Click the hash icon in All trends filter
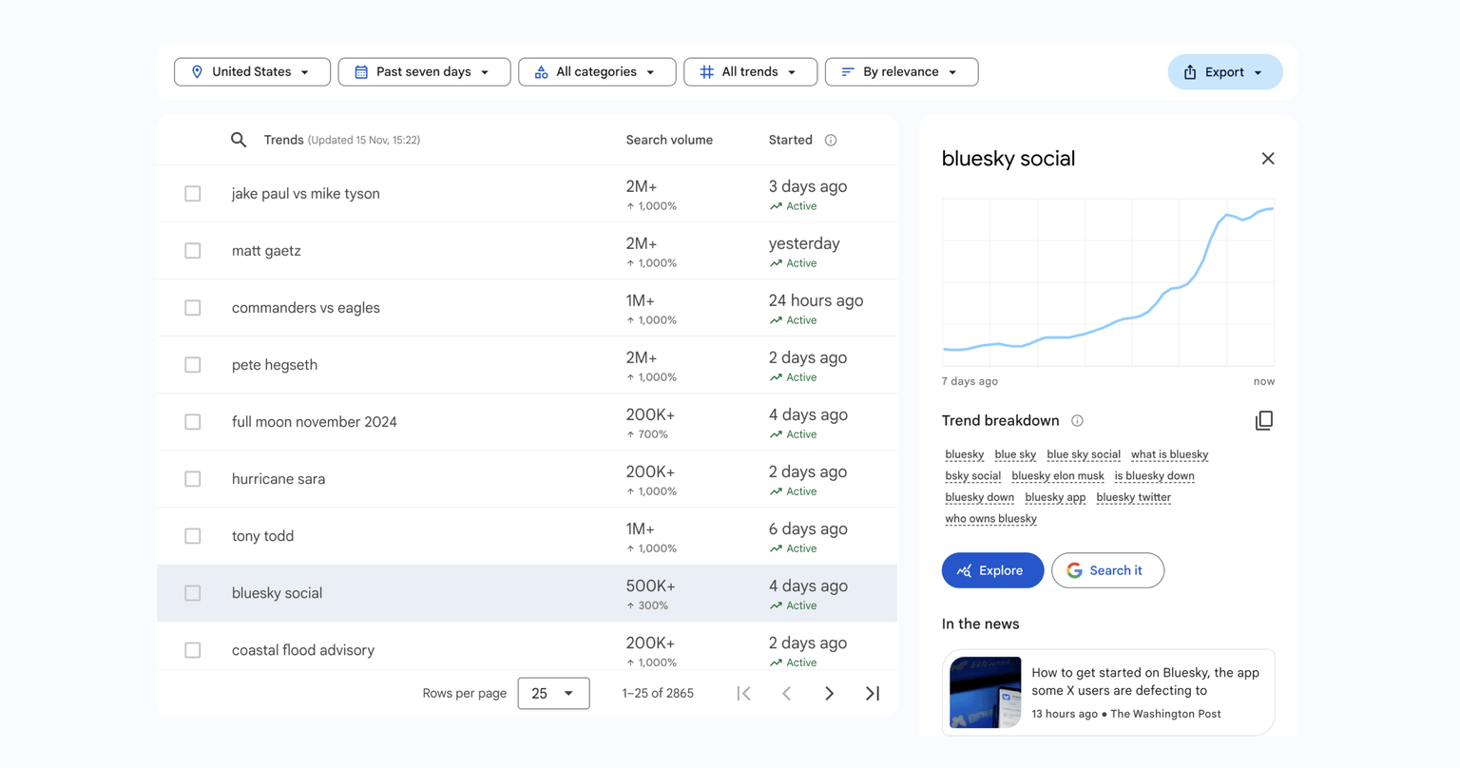The image size is (1460, 768). [x=706, y=72]
